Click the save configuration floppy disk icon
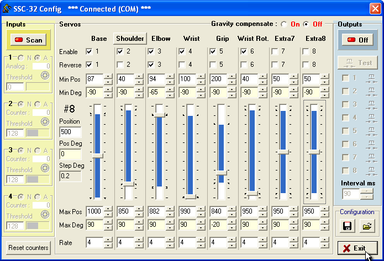The image size is (384, 261). (x=347, y=226)
